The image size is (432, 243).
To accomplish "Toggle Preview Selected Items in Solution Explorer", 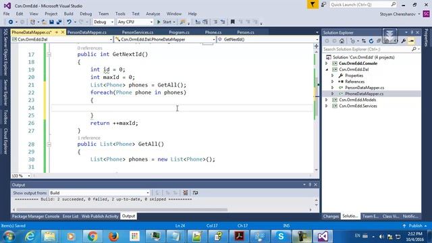I will coord(411,40).
